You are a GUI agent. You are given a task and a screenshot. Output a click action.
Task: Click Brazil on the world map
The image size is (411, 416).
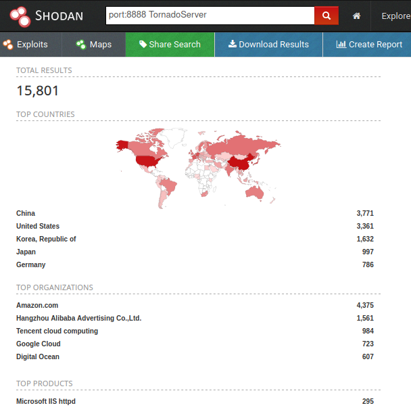tap(168, 185)
